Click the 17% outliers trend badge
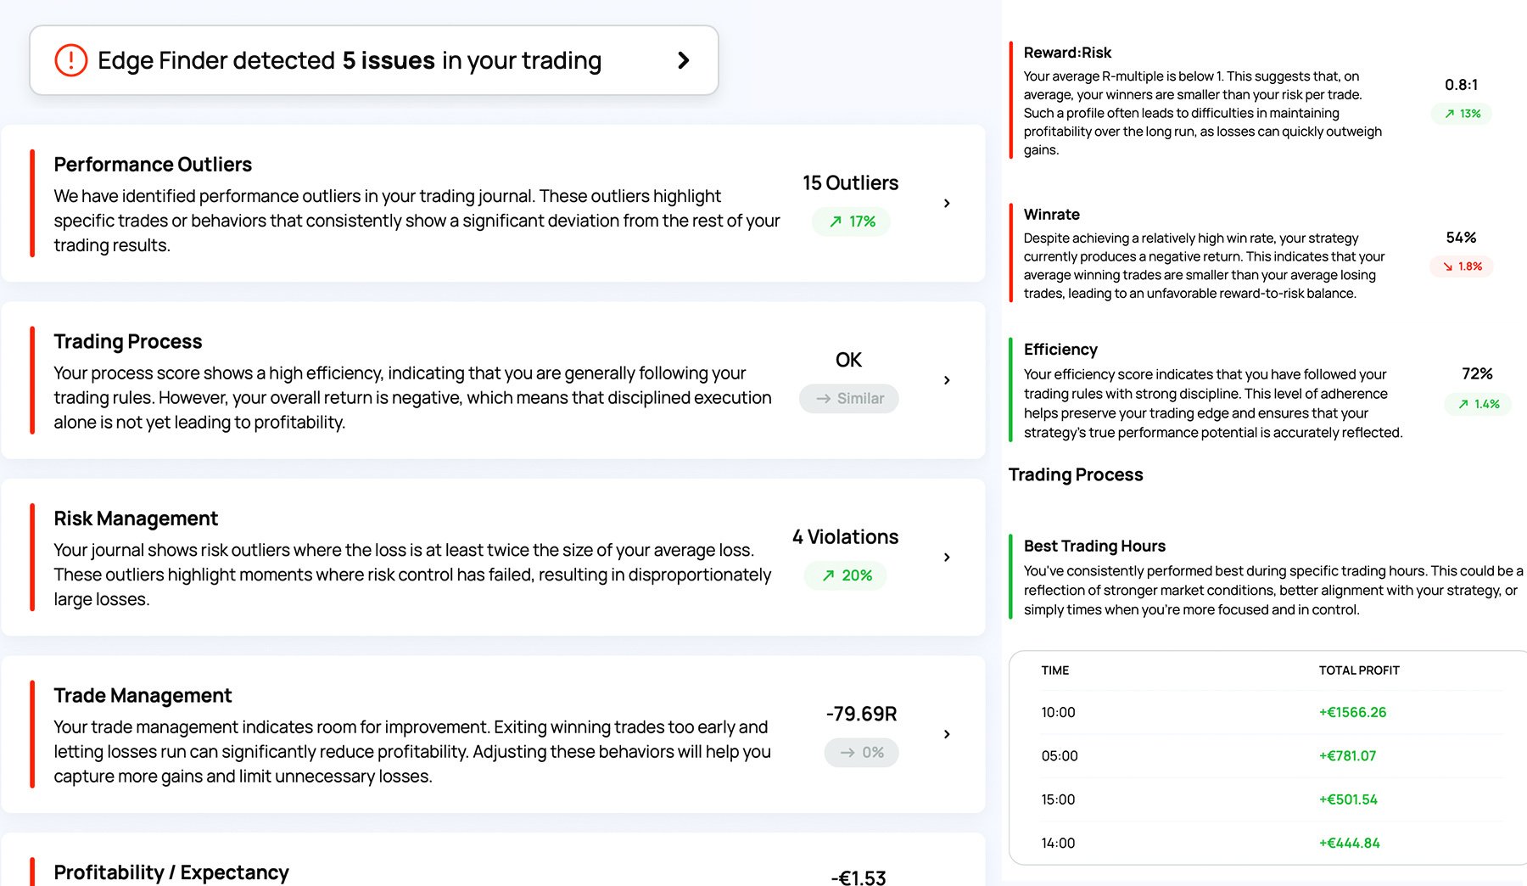 point(851,222)
